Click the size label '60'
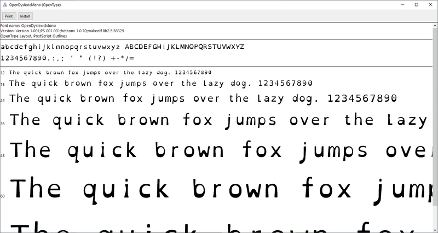 (3, 196)
